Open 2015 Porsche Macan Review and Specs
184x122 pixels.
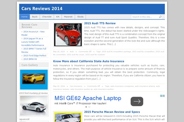pos(112,112)
